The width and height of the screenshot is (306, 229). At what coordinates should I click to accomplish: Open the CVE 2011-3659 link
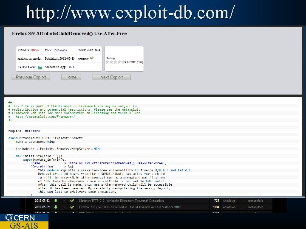tap(60, 50)
